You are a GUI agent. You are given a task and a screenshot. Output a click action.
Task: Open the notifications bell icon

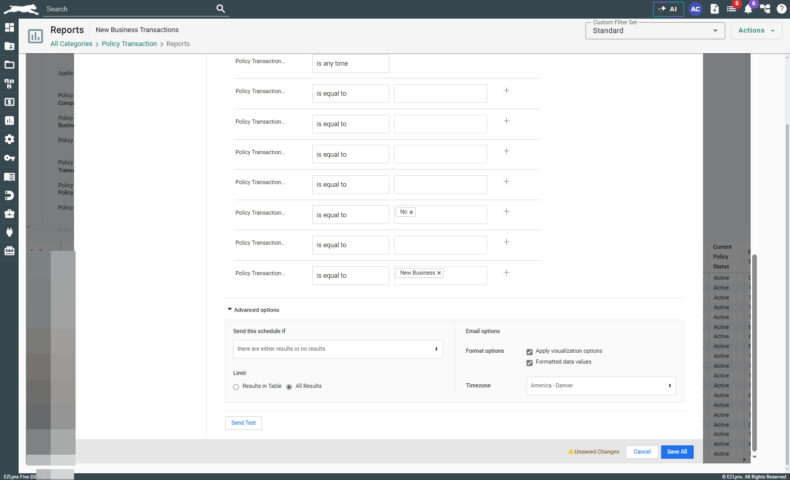pos(748,9)
